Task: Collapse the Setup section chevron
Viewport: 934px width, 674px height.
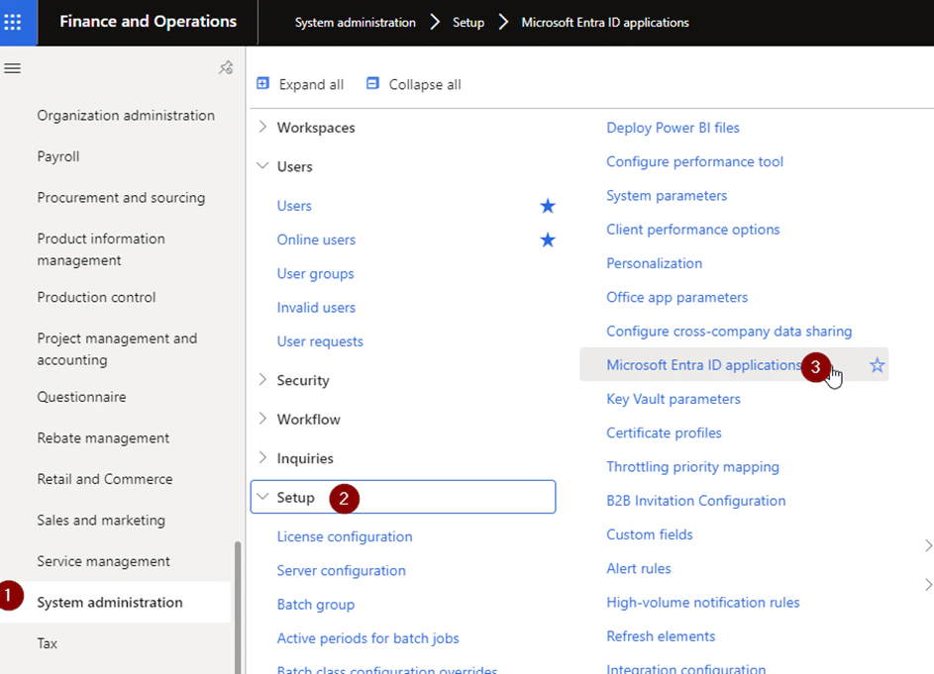Action: [x=262, y=496]
